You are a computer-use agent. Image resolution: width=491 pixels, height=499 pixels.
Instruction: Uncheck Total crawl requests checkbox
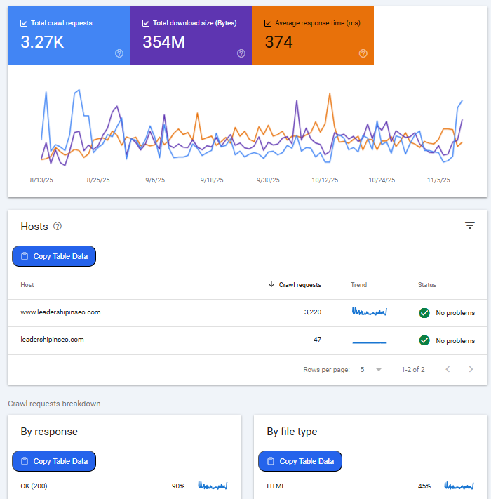[24, 23]
